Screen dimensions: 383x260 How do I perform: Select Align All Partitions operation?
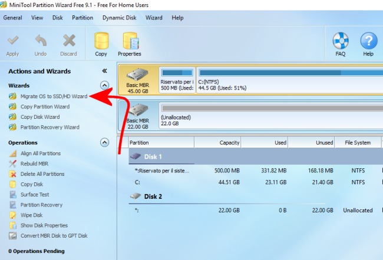pyautogui.click(x=41, y=154)
